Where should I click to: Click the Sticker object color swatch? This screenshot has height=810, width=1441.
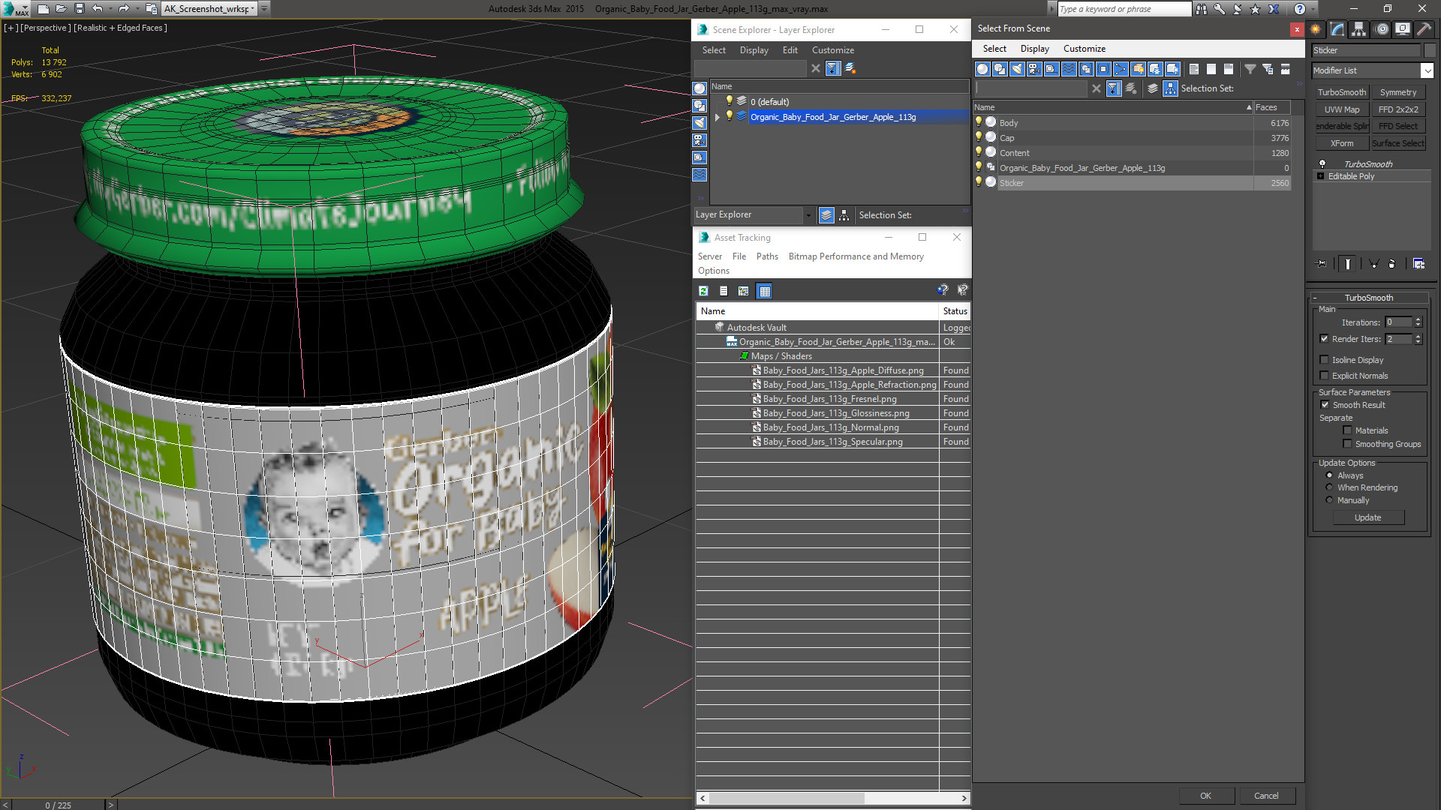click(x=1429, y=50)
